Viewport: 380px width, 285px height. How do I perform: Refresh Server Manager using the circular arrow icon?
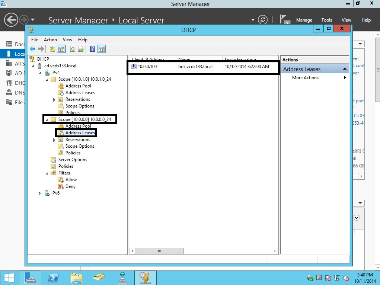point(263,20)
